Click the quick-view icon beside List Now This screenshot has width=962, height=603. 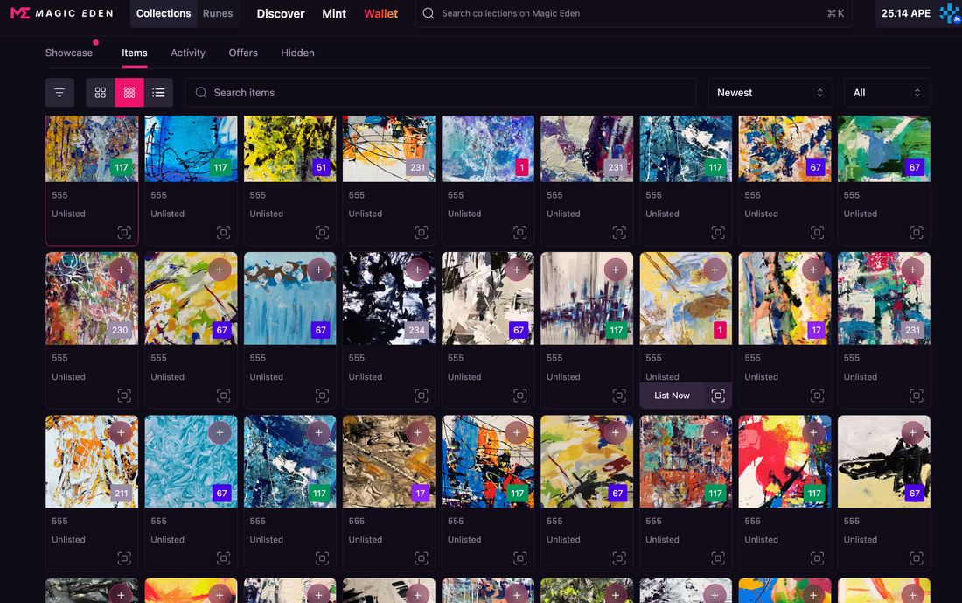718,396
